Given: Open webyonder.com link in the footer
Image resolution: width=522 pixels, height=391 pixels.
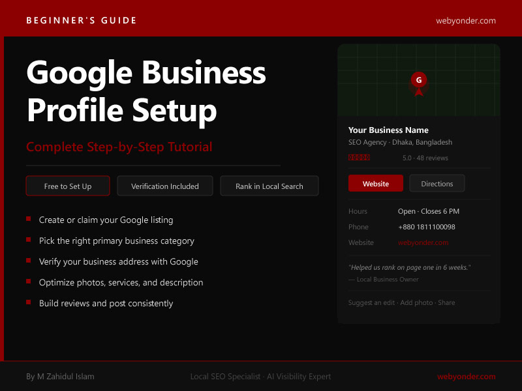Looking at the screenshot, I should [x=466, y=377].
